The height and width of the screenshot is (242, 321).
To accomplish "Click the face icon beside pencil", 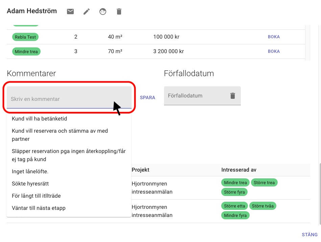I will point(103,12).
